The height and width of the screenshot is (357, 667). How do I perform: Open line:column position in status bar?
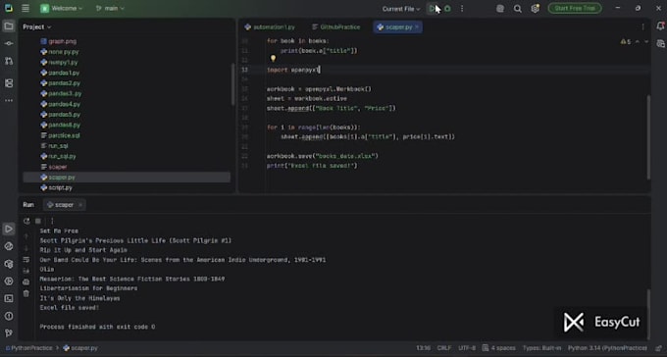(423, 348)
